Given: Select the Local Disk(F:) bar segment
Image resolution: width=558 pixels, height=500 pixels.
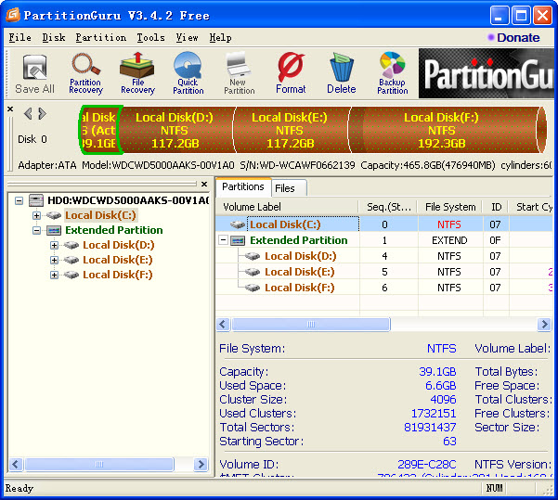Looking at the screenshot, I should [x=441, y=131].
